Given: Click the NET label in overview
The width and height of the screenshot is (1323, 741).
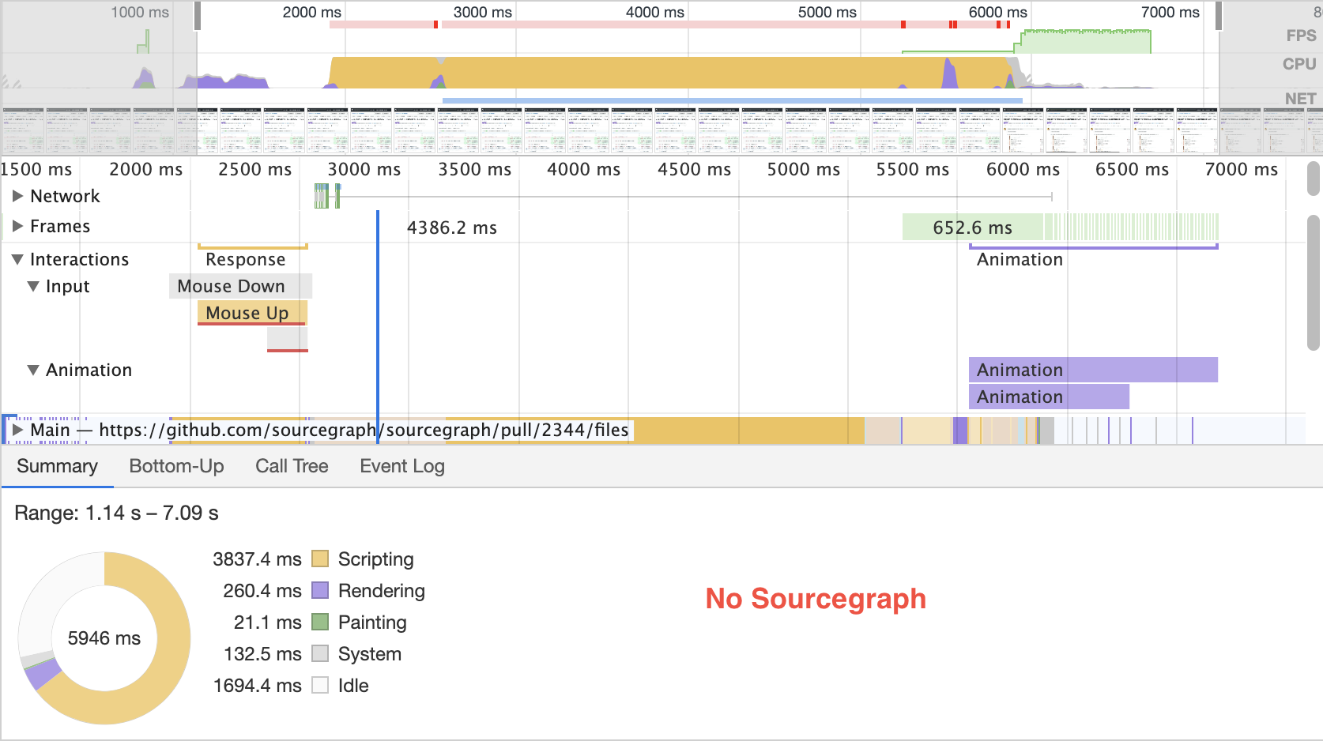Looking at the screenshot, I should coord(1300,99).
